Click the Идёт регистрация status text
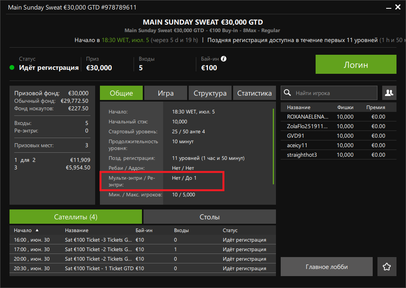406x288 pixels. pos(49,67)
